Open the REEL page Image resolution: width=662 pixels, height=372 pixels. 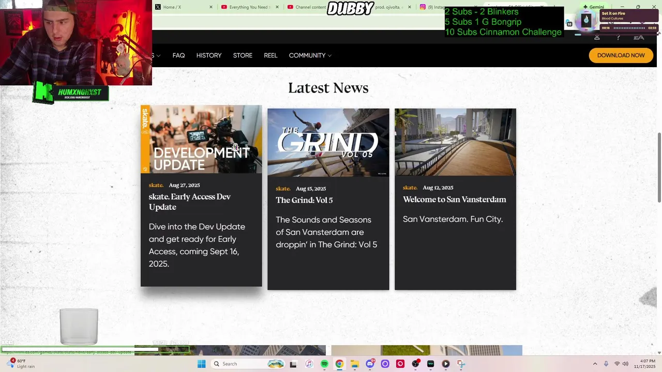270,55
